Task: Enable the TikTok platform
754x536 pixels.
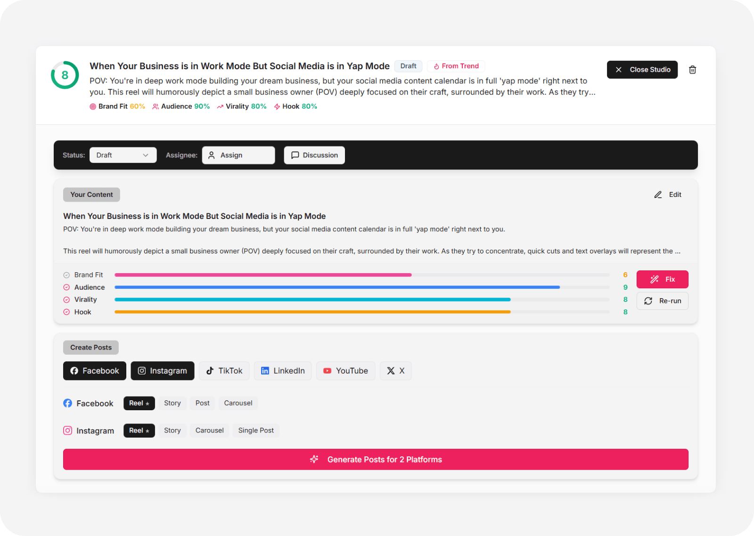Action: point(224,371)
